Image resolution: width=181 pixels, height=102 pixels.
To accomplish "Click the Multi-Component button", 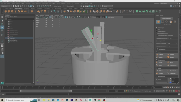I will click(167, 18).
